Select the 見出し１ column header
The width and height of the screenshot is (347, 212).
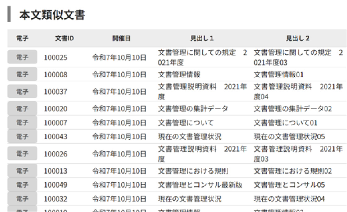pos(202,38)
